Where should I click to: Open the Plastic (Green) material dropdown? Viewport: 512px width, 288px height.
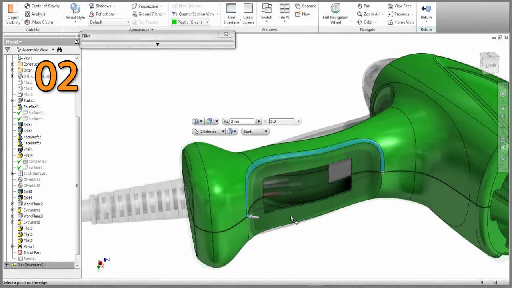click(207, 22)
